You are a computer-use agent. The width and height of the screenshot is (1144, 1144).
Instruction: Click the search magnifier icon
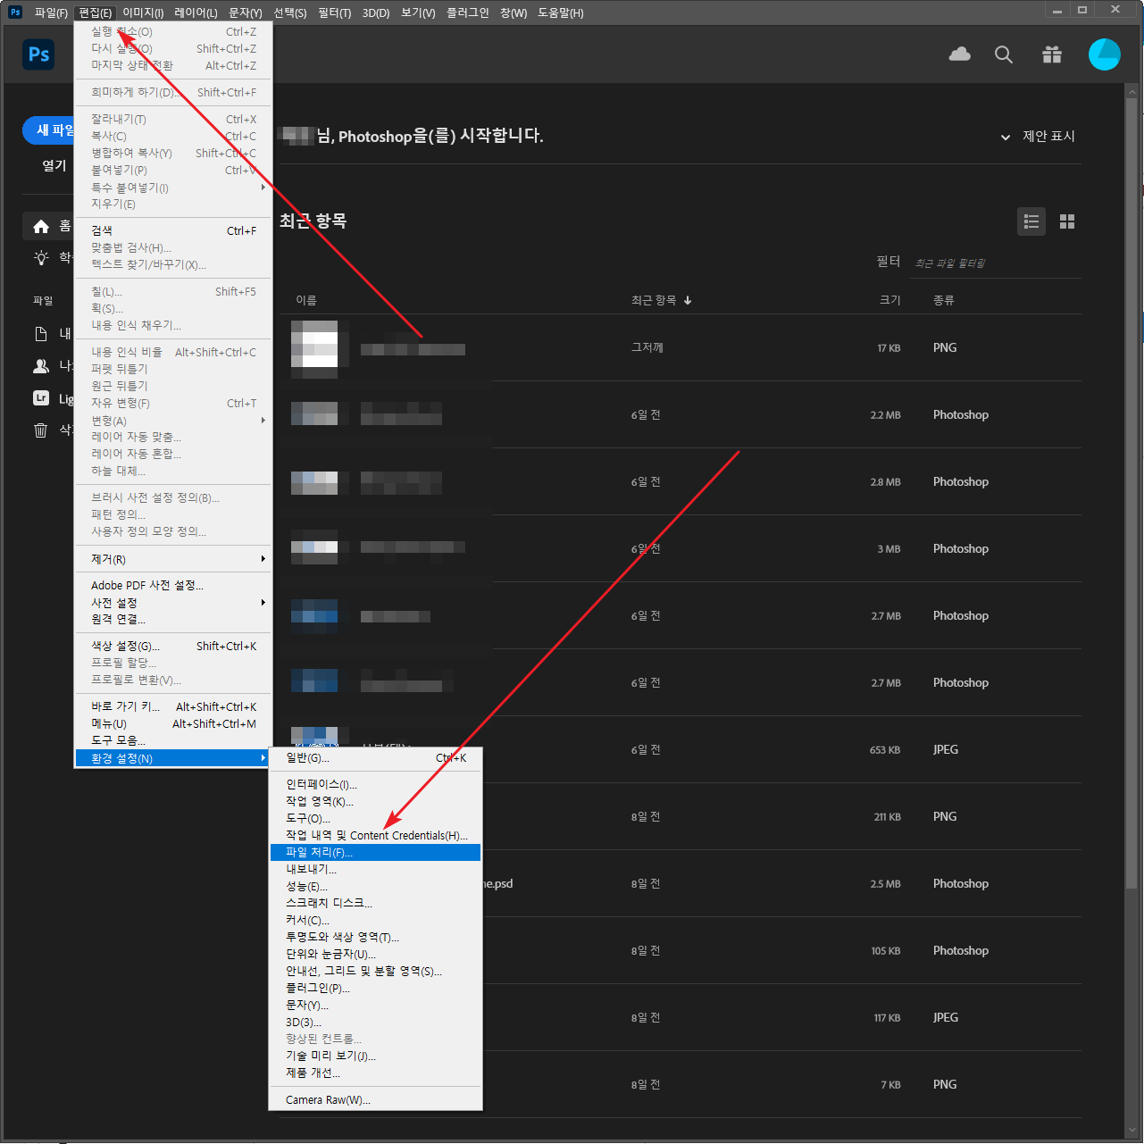1004,54
